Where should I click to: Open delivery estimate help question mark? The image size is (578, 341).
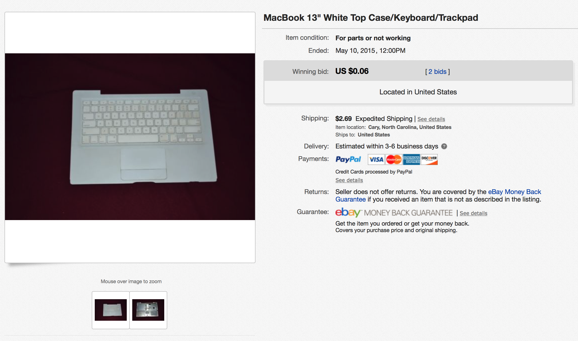click(444, 146)
